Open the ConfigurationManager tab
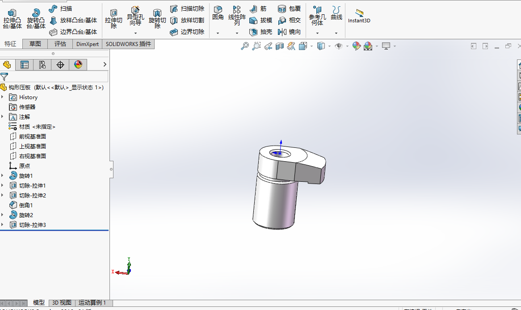521x310 pixels. 42,64
